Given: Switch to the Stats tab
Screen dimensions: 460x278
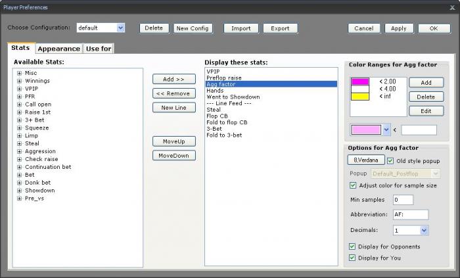Looking at the screenshot, I should pos(20,48).
